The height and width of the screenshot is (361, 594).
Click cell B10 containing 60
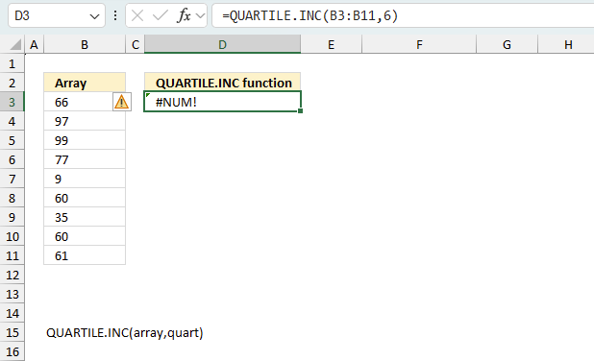[x=85, y=236]
